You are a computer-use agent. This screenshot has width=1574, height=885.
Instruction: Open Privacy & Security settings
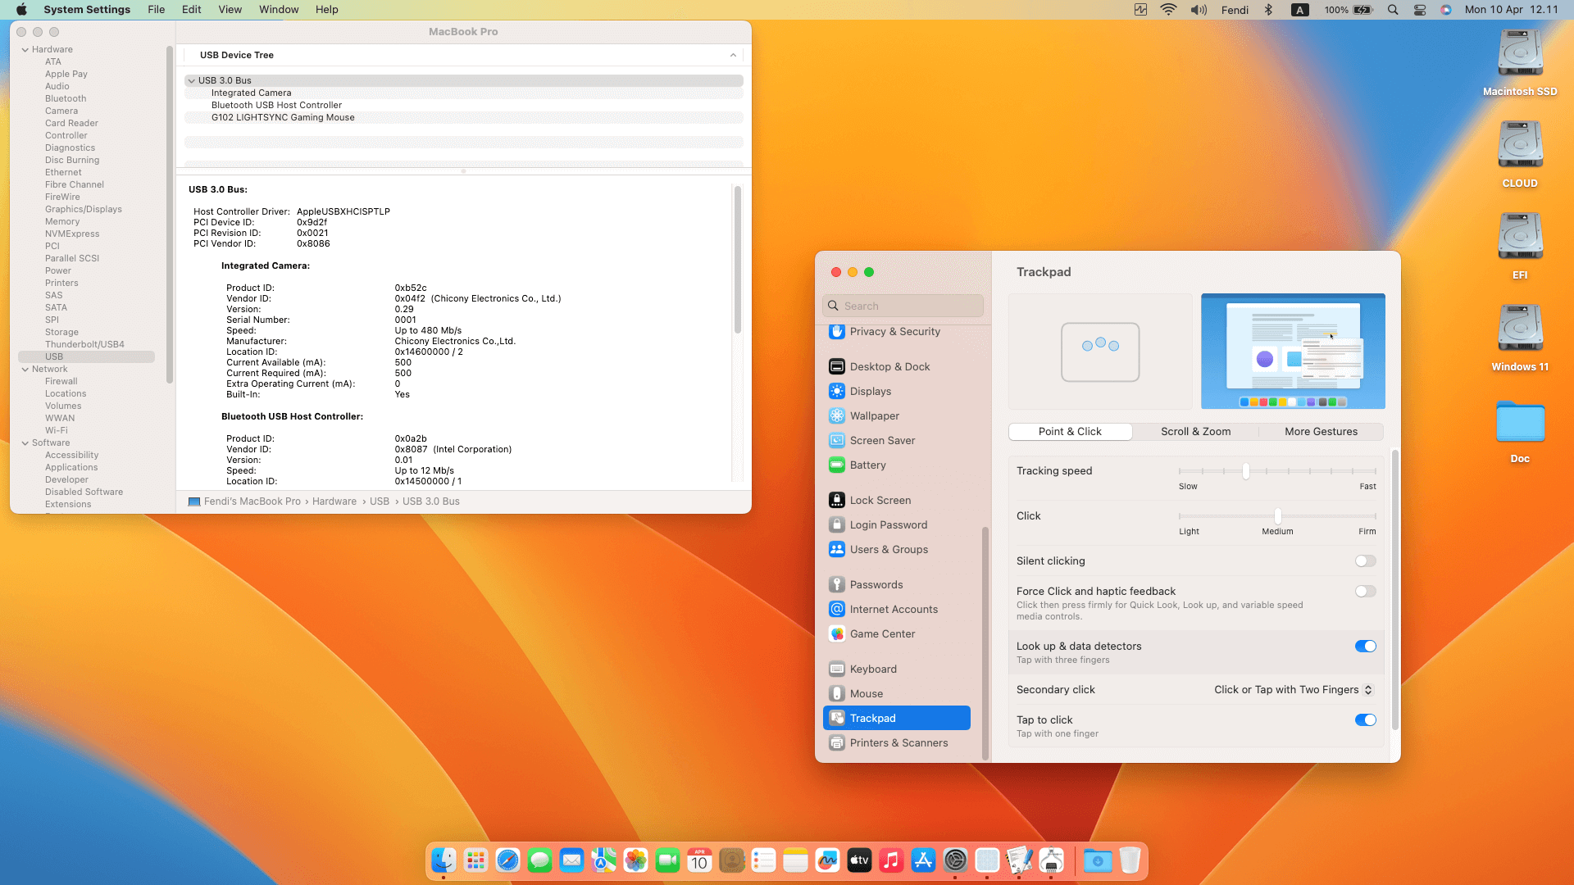pos(897,331)
